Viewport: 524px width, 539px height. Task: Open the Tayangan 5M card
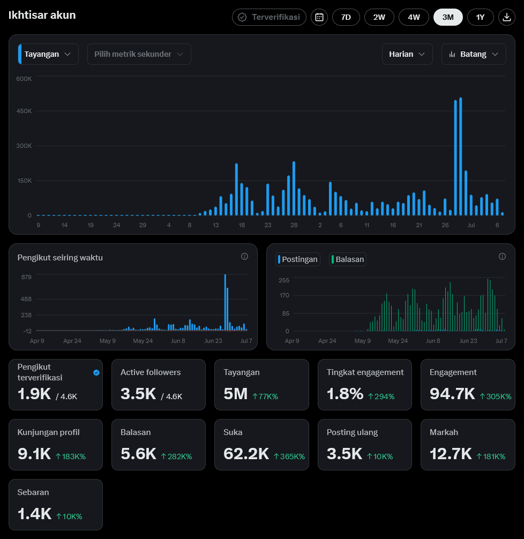[x=261, y=385]
